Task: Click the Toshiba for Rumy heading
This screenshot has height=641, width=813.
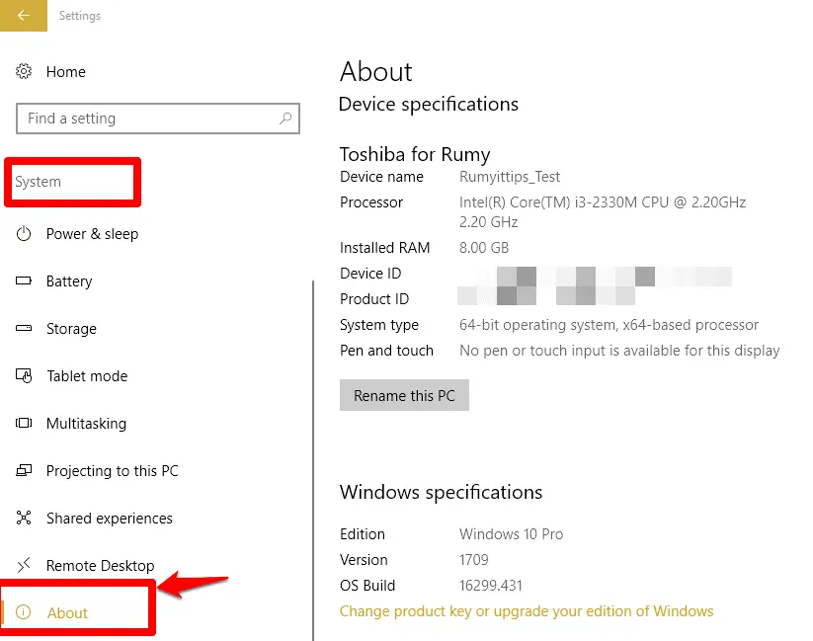Action: coord(415,154)
